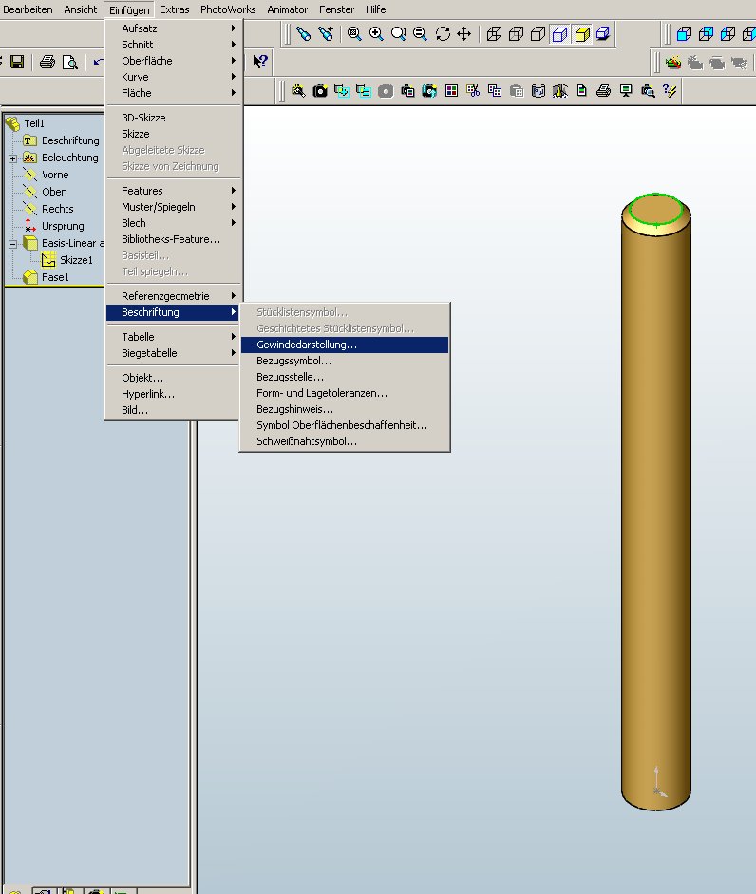
Task: Toggle Shadows in Shaded Mode icon
Action: click(x=603, y=33)
